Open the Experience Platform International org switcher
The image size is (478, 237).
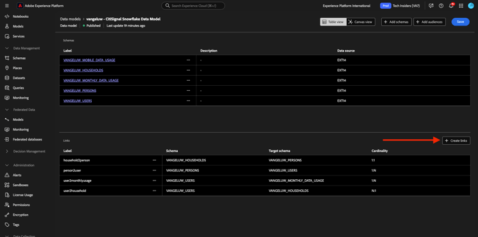(x=347, y=6)
